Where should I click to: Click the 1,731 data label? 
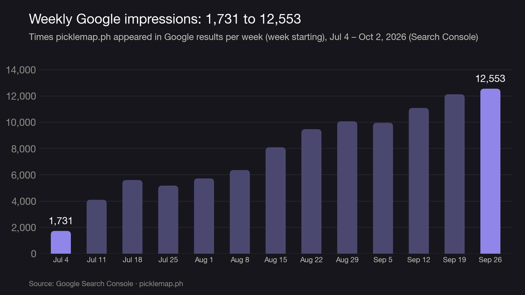click(x=61, y=221)
